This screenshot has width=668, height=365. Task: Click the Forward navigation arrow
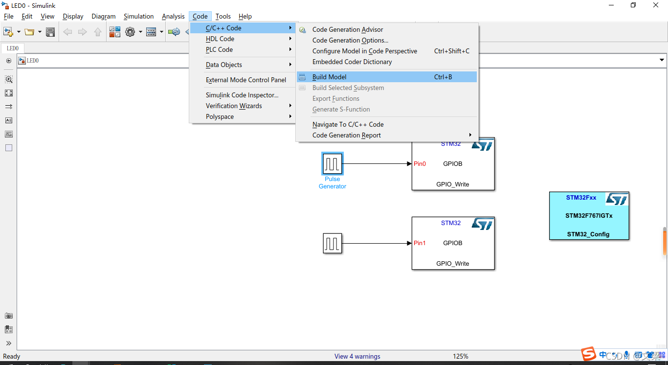83,32
